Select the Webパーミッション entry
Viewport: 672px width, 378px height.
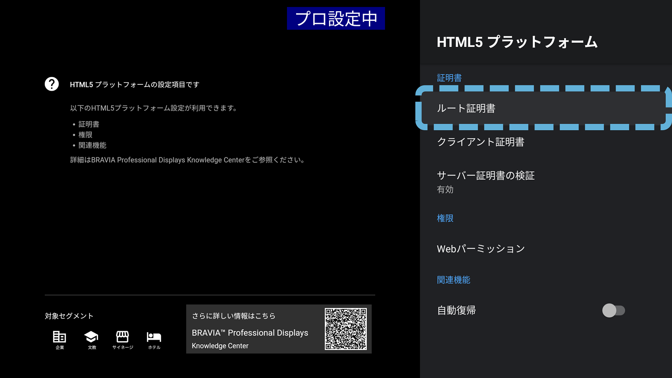coord(481,249)
